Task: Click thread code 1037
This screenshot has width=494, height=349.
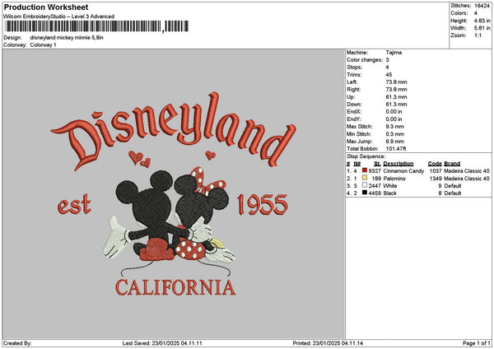Action: point(436,170)
